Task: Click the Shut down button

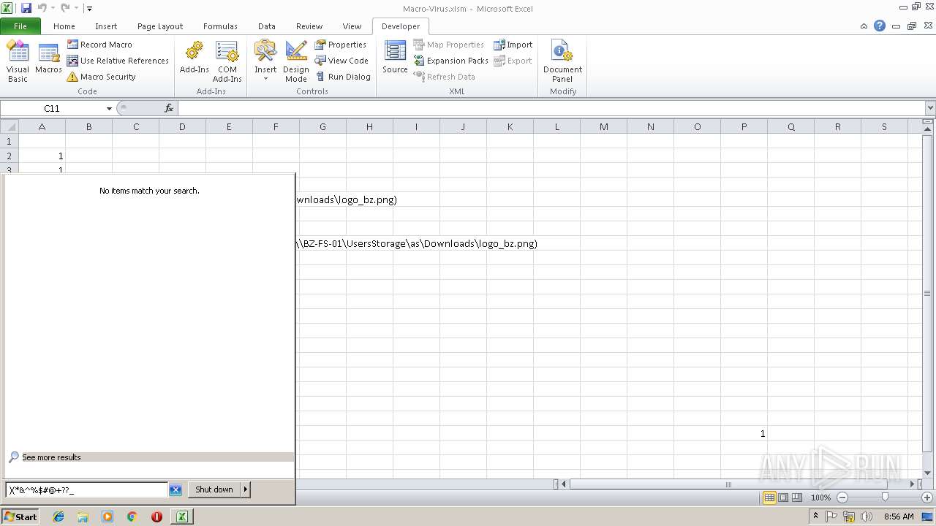Action: click(x=214, y=489)
